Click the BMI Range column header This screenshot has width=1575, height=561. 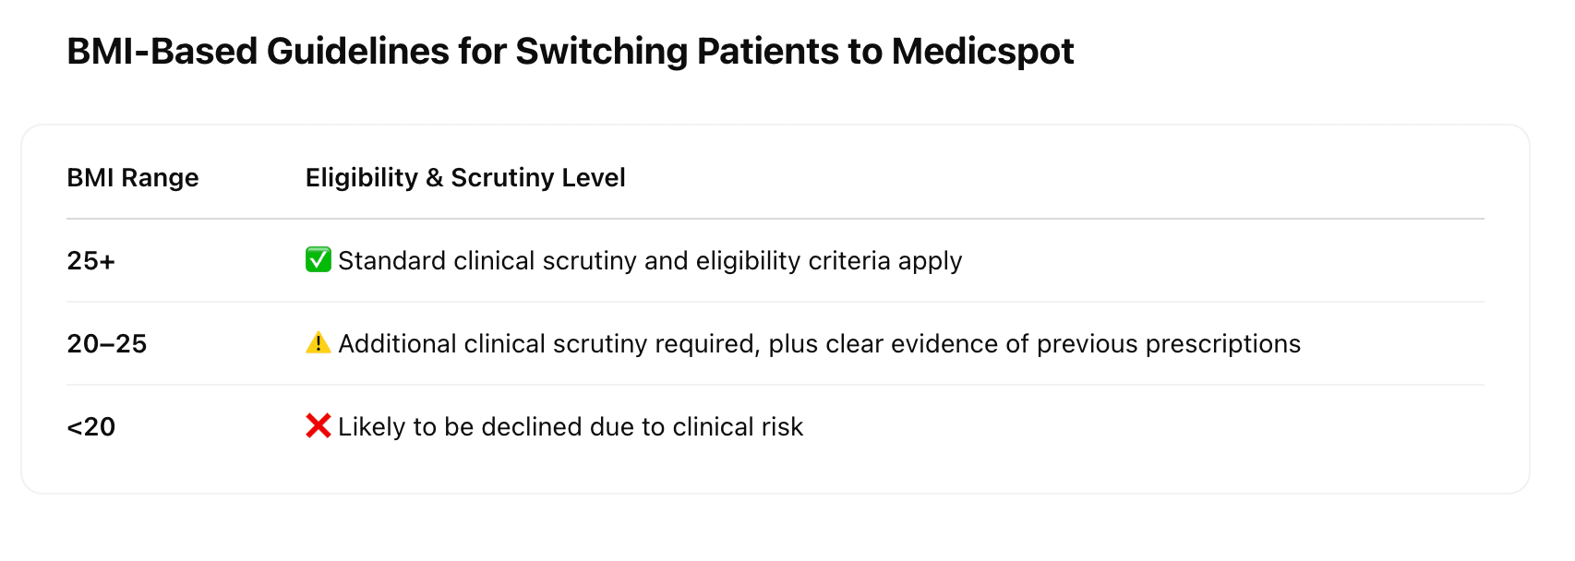tap(133, 177)
